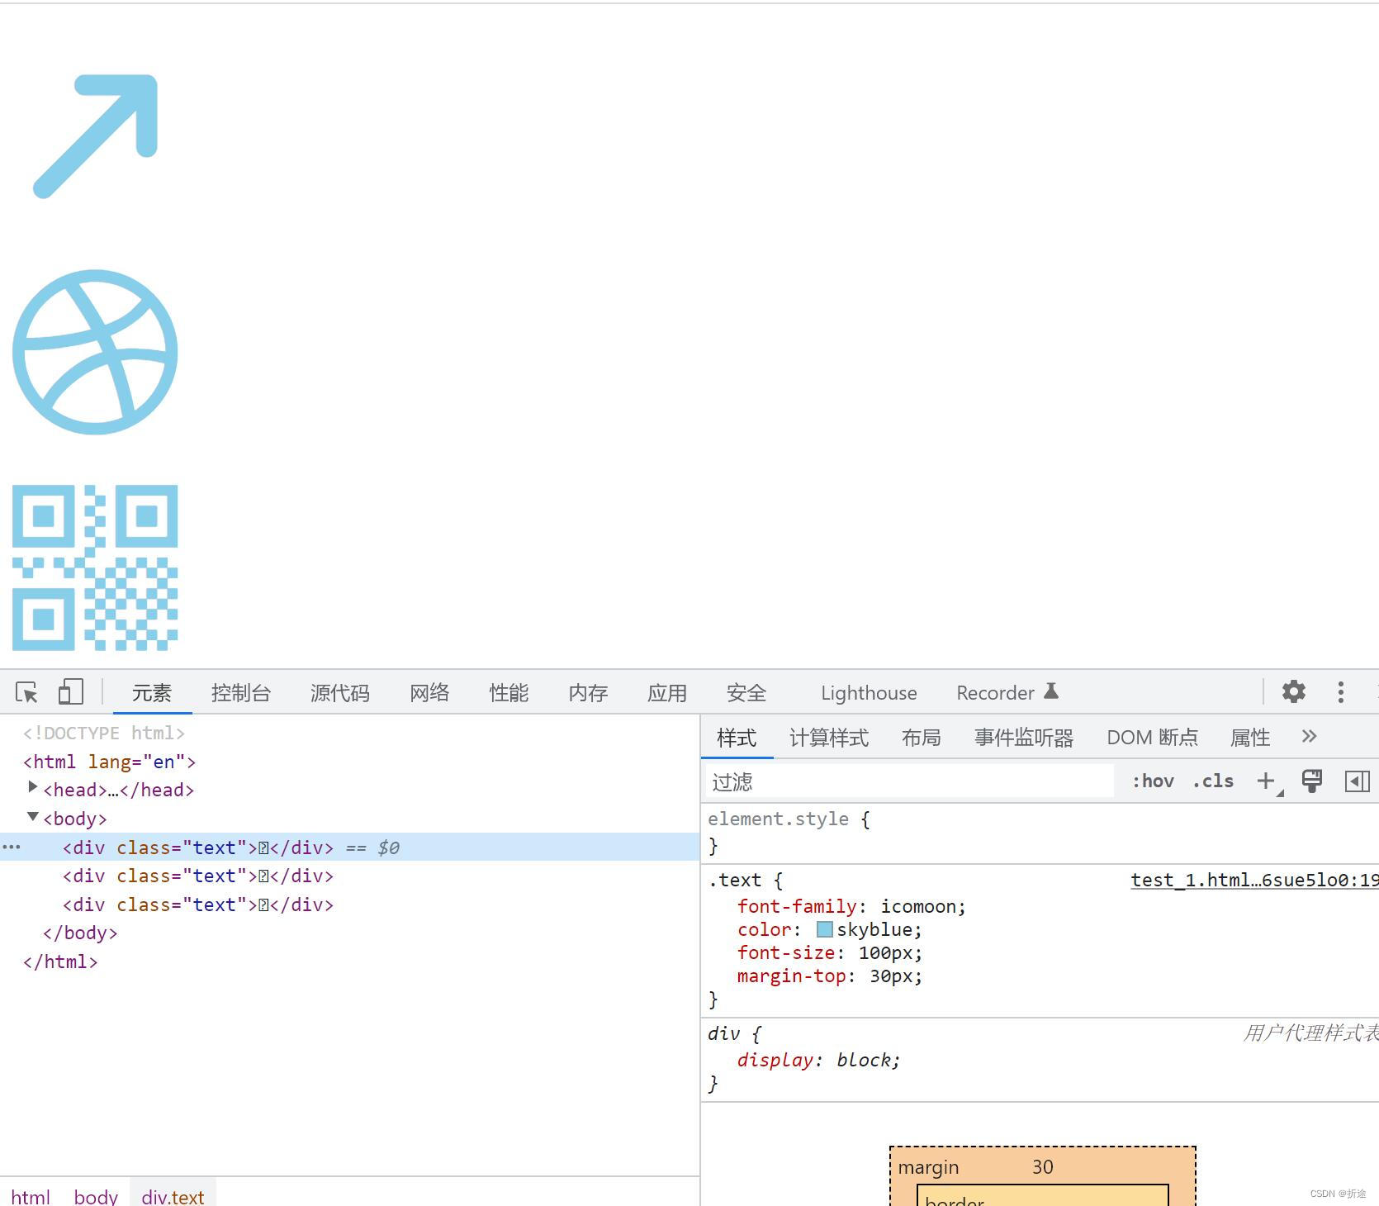1379x1206 pixels.
Task: Click the QR code icon glyph
Action: tap(95, 567)
